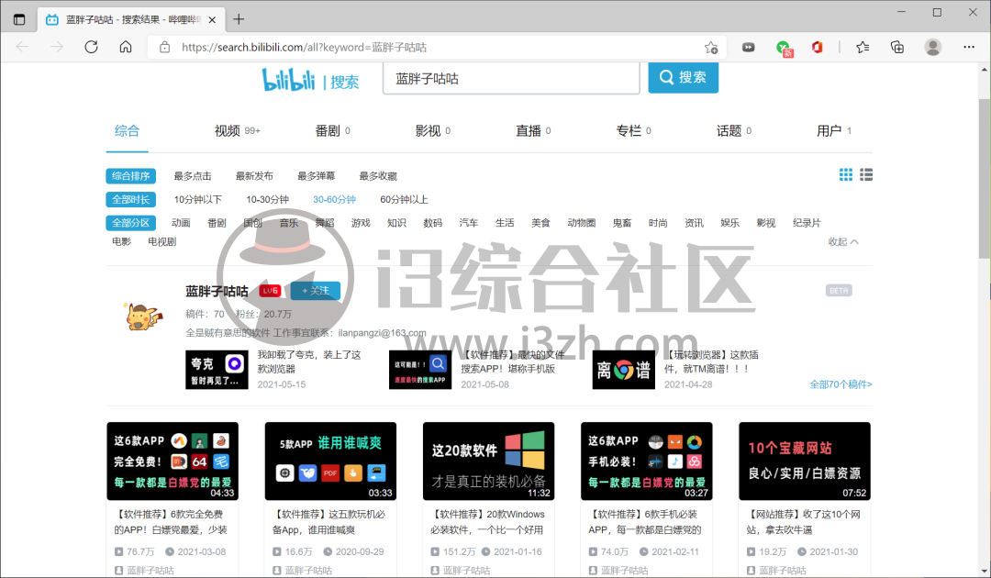Select the 视频 tab
This screenshot has height=578, width=991.
coord(237,131)
